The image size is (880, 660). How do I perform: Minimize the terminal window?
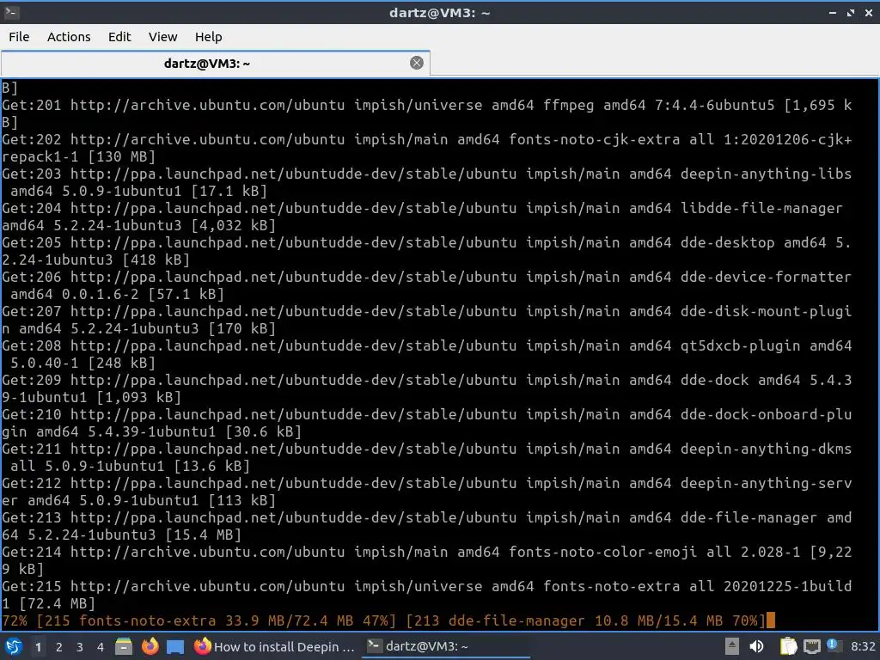(x=833, y=12)
